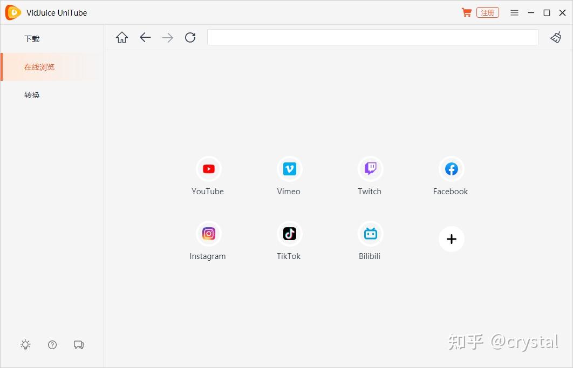
Task: Open the Vimeo site shortcut
Action: pyautogui.click(x=289, y=168)
